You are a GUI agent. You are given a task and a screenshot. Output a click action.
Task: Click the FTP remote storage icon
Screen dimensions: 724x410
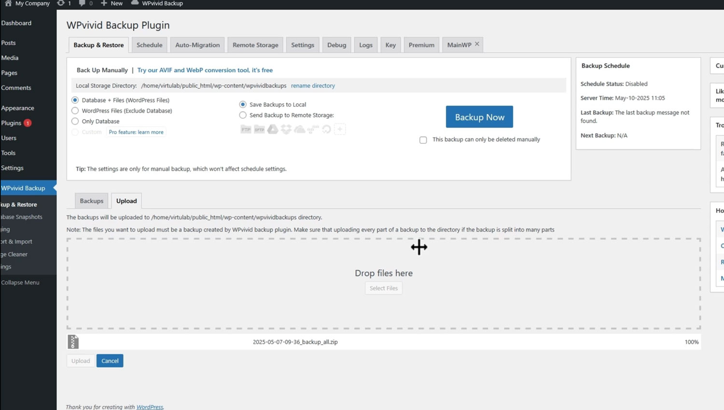(x=246, y=129)
